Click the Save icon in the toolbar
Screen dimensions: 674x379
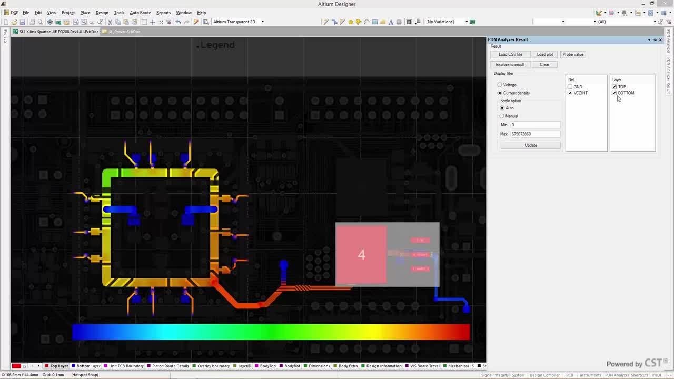click(x=23, y=22)
